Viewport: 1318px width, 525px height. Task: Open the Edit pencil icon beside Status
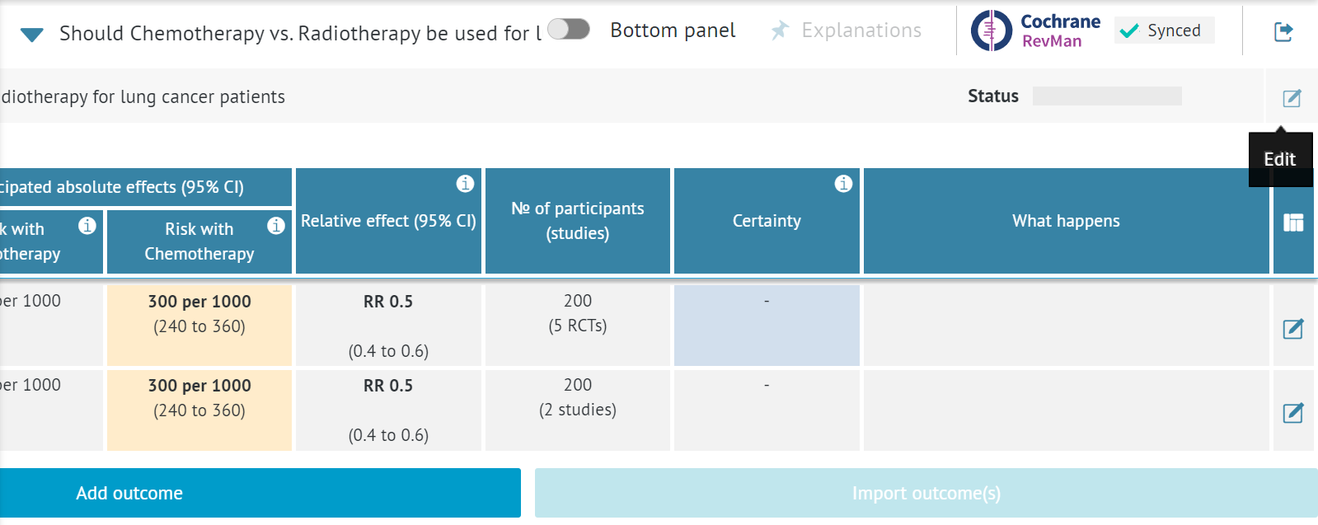point(1291,96)
